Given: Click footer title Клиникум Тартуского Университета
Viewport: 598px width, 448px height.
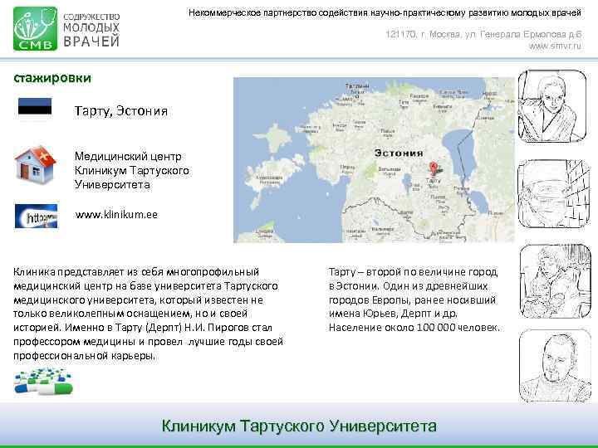Looking at the screenshot, I should pyautogui.click(x=299, y=426).
